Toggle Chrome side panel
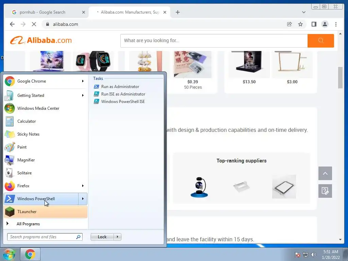The image size is (348, 261). click(314, 24)
